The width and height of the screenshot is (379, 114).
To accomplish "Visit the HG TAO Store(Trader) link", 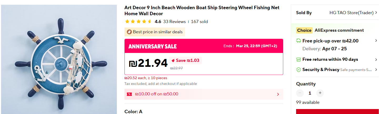I will point(351,13).
